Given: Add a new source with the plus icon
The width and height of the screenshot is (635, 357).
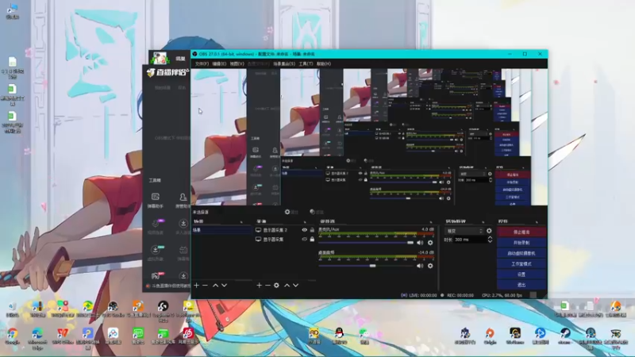Looking at the screenshot, I should (260, 286).
